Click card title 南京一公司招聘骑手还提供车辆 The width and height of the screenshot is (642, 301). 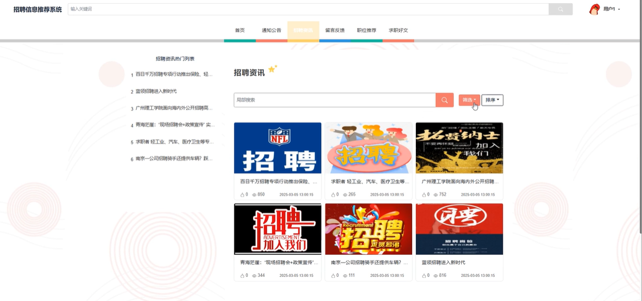pyautogui.click(x=369, y=262)
